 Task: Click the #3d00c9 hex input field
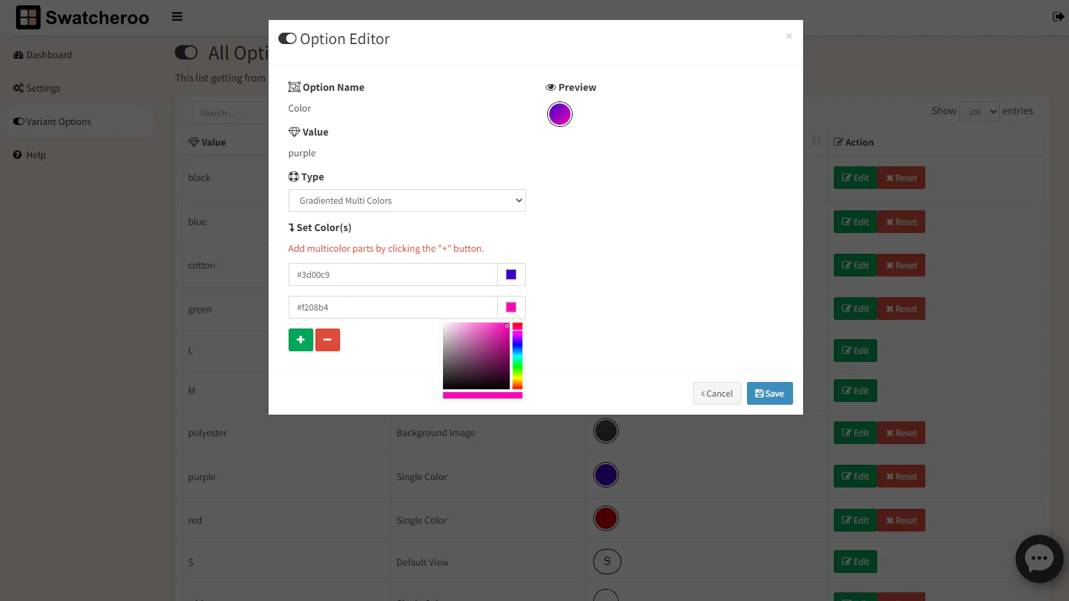(393, 274)
